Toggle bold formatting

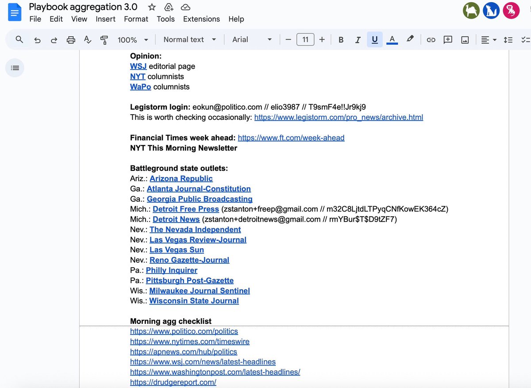tap(341, 39)
